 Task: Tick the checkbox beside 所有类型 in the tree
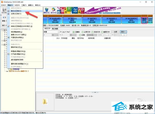tap(9, 69)
